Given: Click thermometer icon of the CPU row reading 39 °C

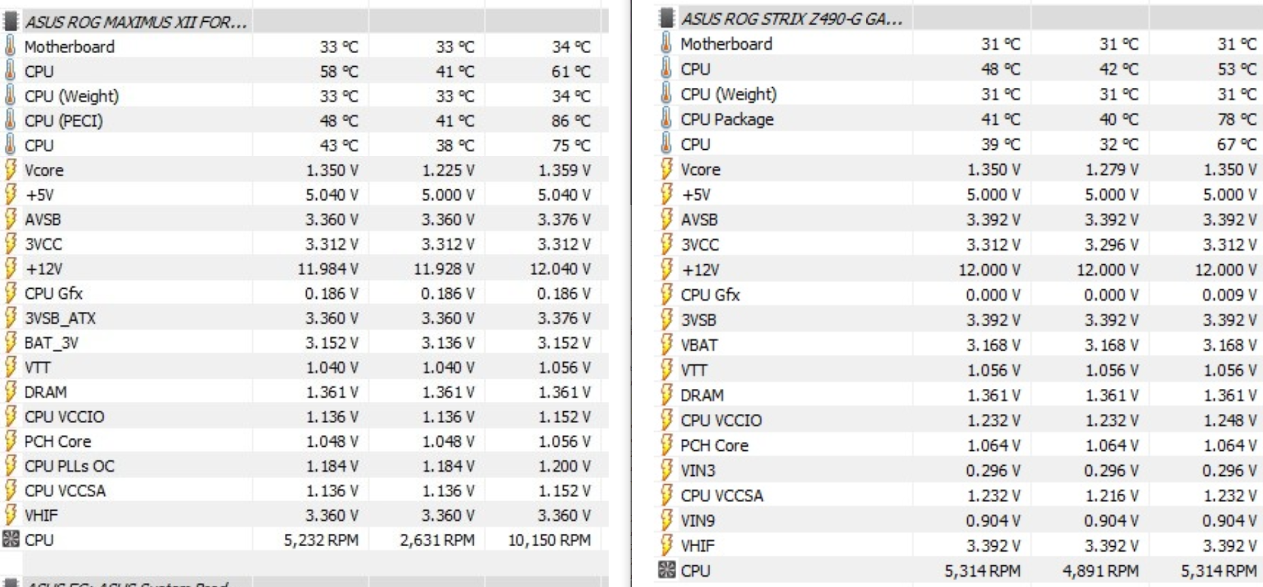Looking at the screenshot, I should tap(667, 144).
